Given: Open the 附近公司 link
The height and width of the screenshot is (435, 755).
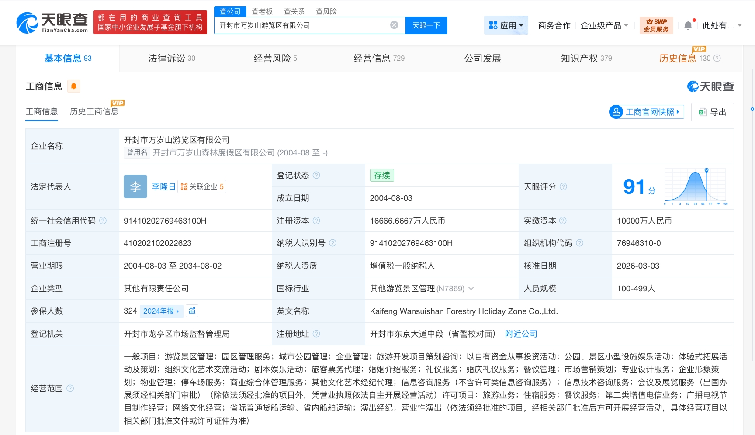Looking at the screenshot, I should pyautogui.click(x=521, y=334).
